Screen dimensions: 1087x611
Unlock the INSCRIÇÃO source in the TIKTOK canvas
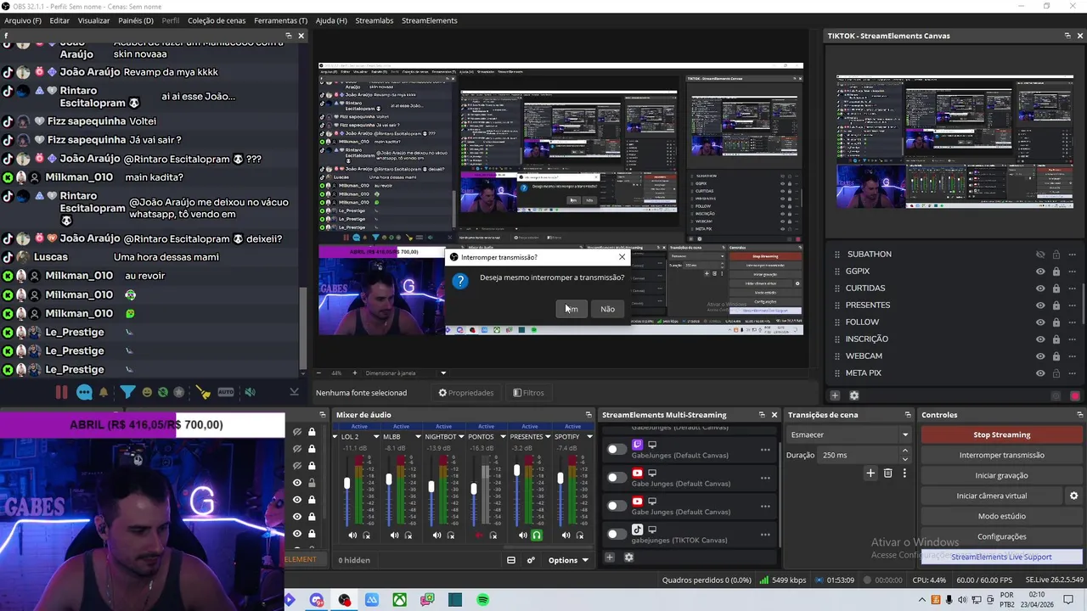coord(1056,339)
